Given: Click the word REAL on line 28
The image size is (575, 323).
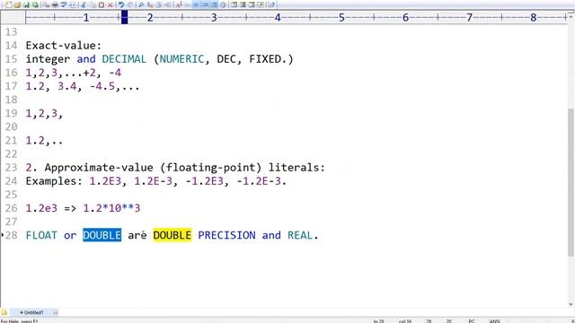Looking at the screenshot, I should pyautogui.click(x=300, y=235).
